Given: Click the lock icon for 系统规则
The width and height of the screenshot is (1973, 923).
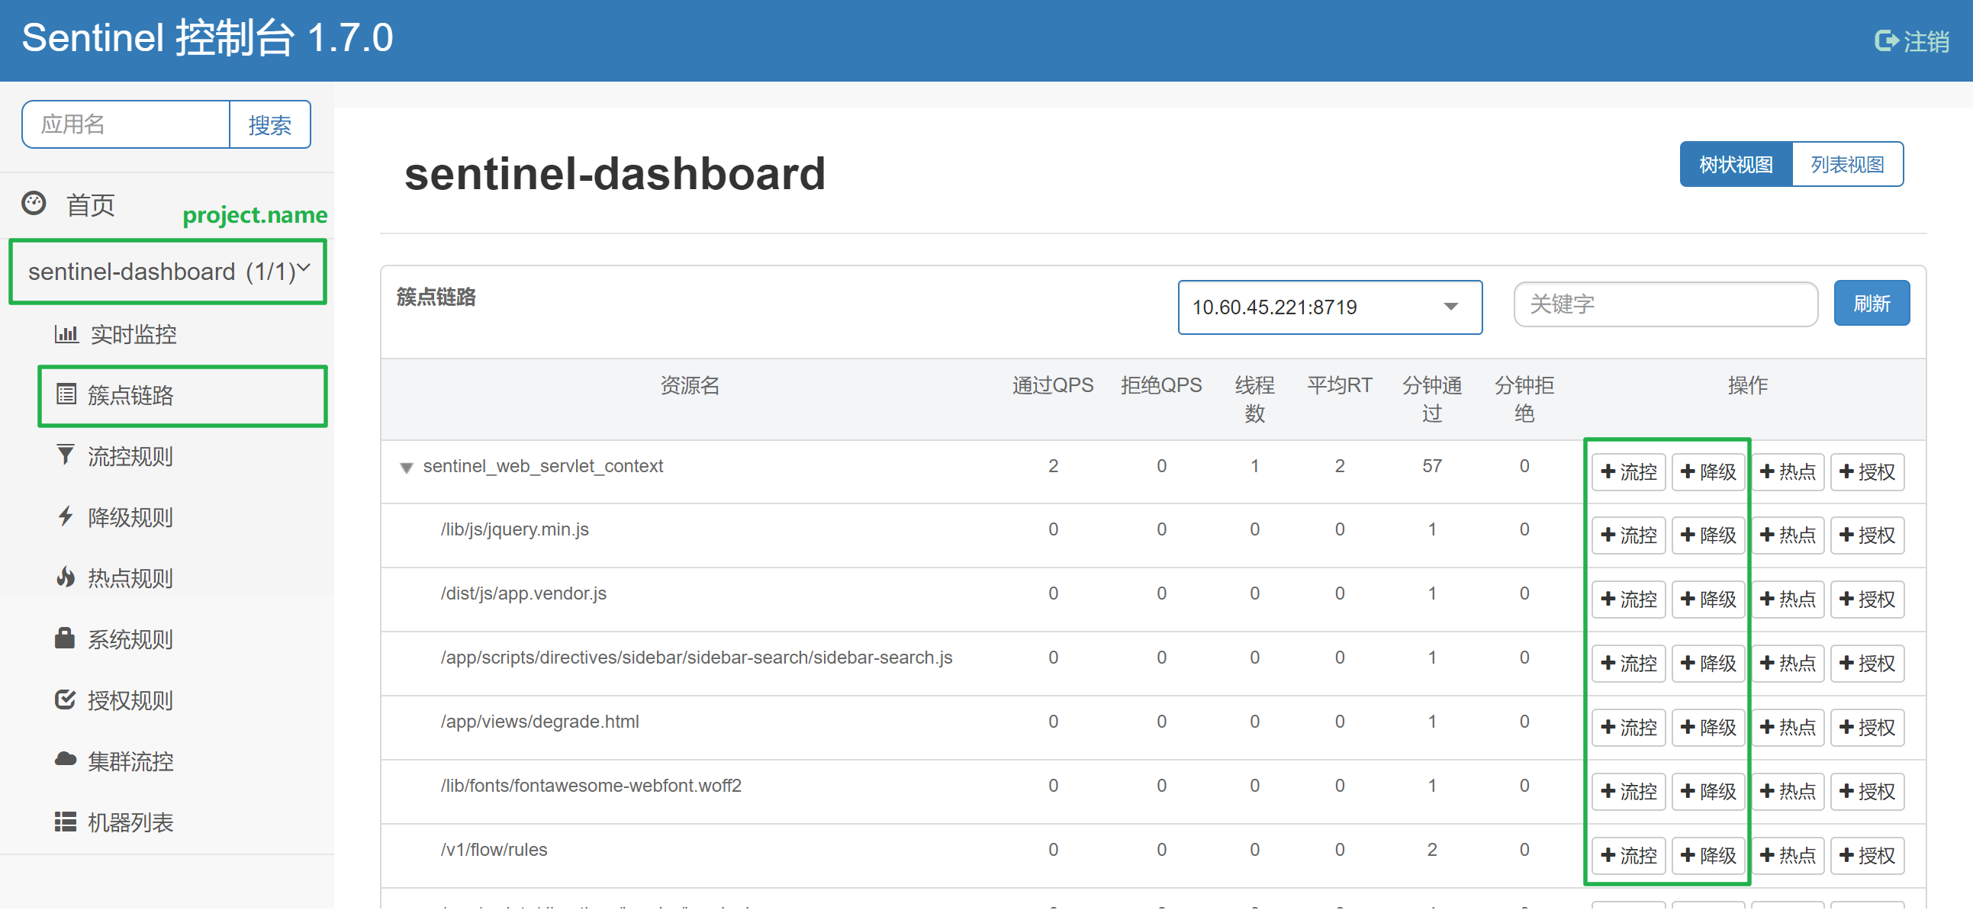Looking at the screenshot, I should [65, 638].
